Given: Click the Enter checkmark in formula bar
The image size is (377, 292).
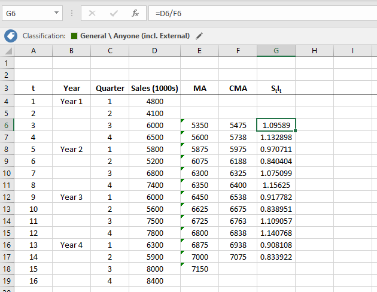Looking at the screenshot, I should tap(114, 13).
